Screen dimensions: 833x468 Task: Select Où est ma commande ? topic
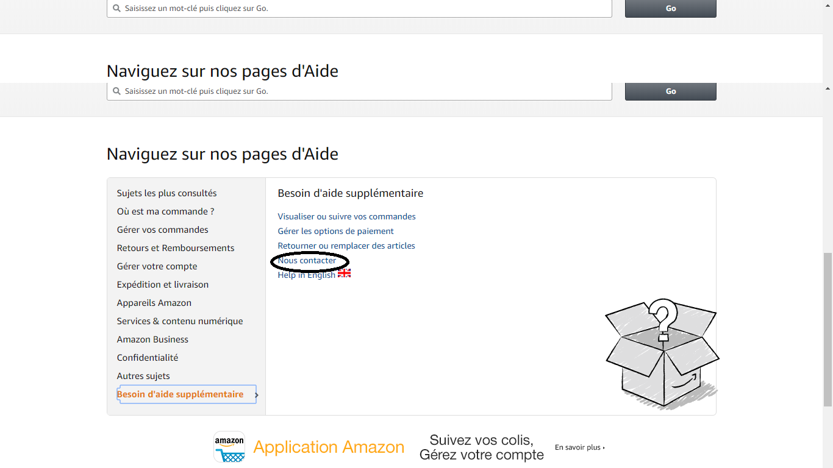(x=165, y=211)
